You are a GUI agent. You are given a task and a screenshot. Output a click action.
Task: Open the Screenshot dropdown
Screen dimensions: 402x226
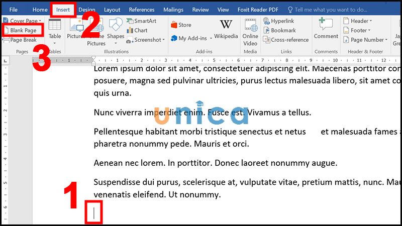(145, 40)
